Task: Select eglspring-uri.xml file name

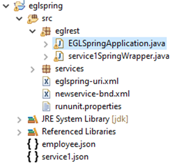Action: coord(87,81)
